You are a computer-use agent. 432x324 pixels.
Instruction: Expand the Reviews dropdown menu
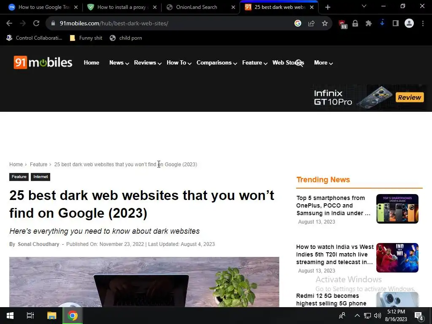pos(148,63)
